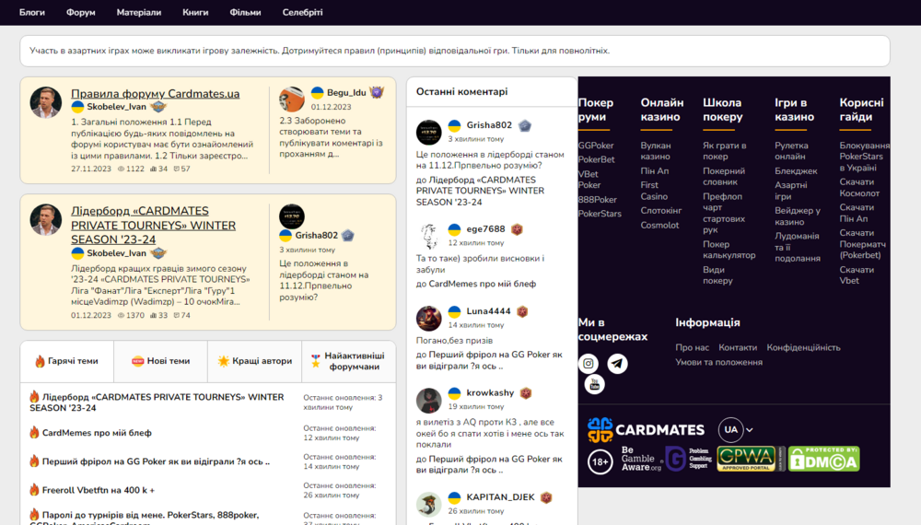Open the Freeroll Vbetftn на 400 k topic

tap(98, 490)
